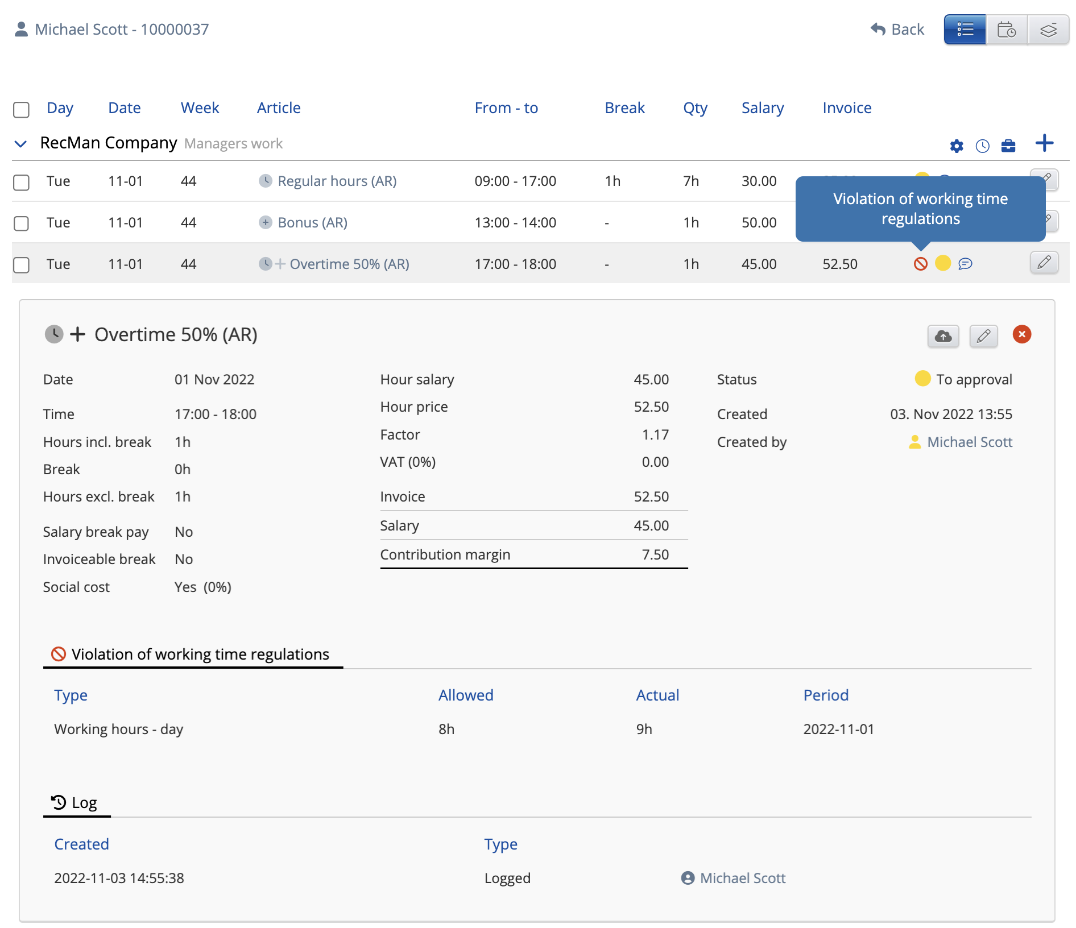1076x928 pixels.
Task: Select the Bonus row checkbox
Action: (x=21, y=223)
